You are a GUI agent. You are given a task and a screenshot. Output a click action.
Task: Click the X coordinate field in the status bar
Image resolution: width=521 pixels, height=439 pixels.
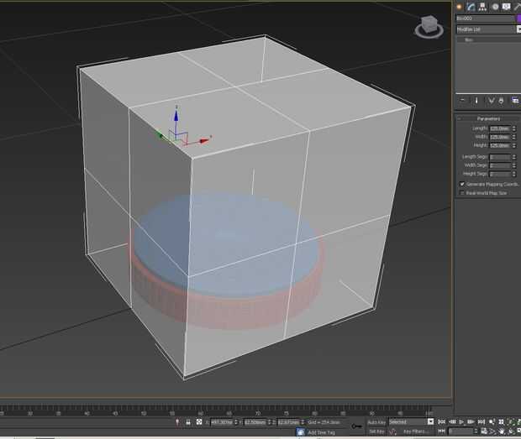click(x=222, y=422)
